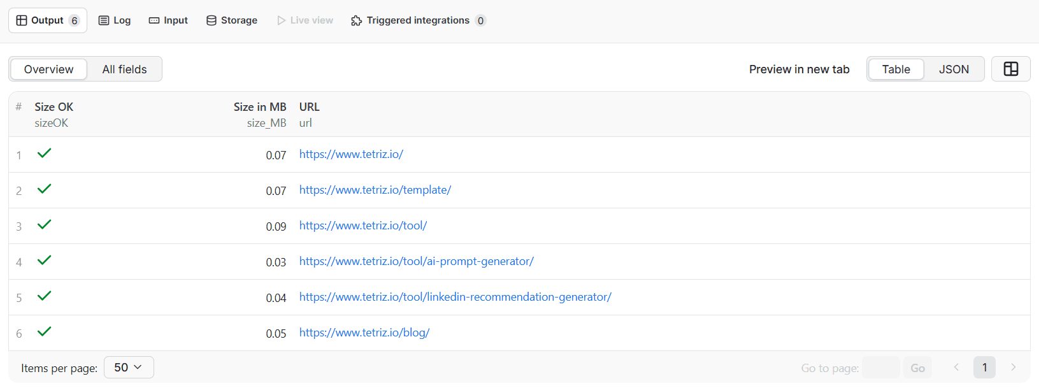Click checkmark in row 2

(x=44, y=189)
